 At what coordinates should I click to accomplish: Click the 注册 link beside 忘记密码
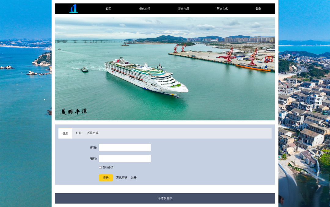(x=134, y=178)
